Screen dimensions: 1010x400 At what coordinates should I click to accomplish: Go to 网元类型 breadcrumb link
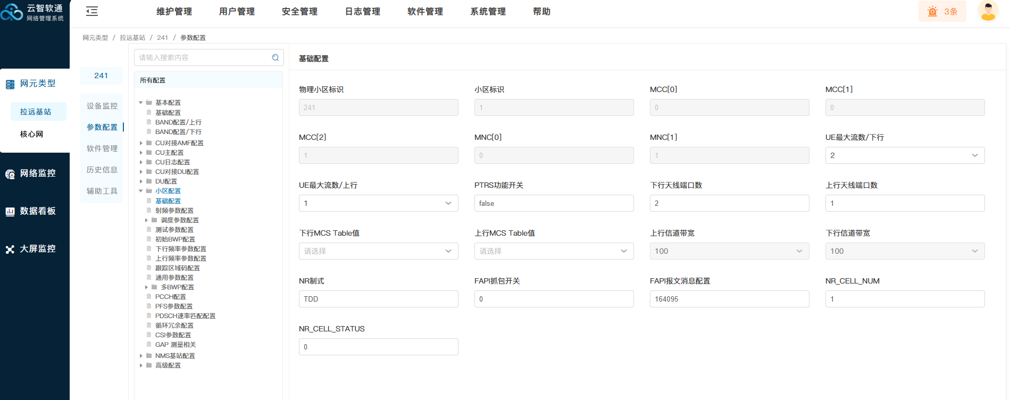[x=95, y=38]
